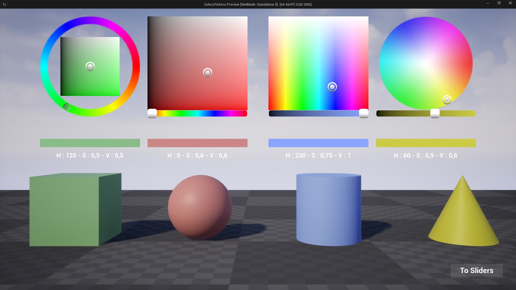
Task: Click the yellow cone in the scene
Action: coord(463,211)
